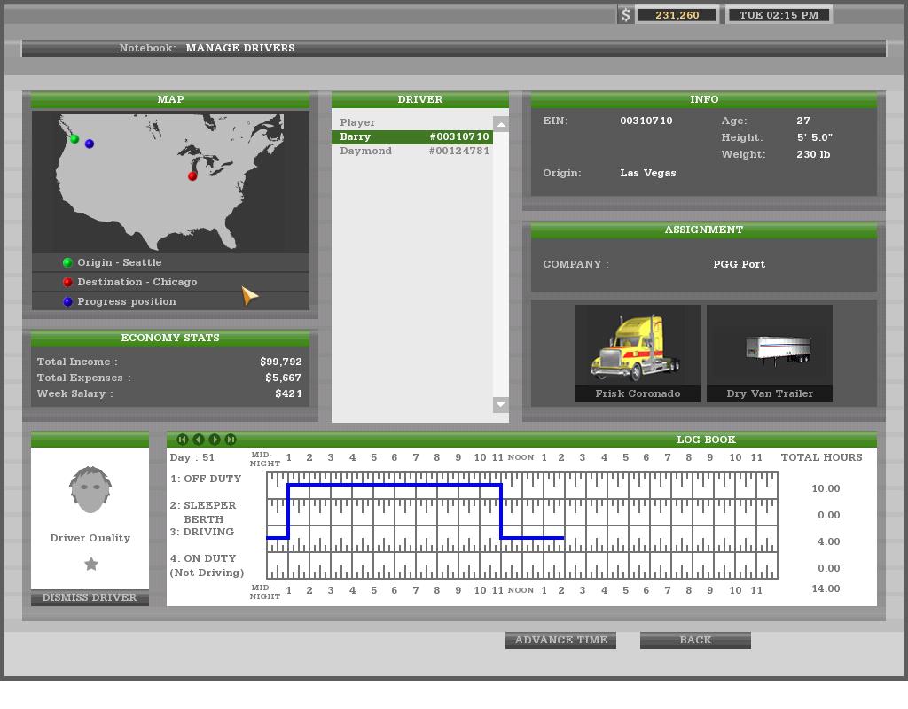Jump to first log book day
Image resolution: width=908 pixels, height=709 pixels.
[183, 440]
